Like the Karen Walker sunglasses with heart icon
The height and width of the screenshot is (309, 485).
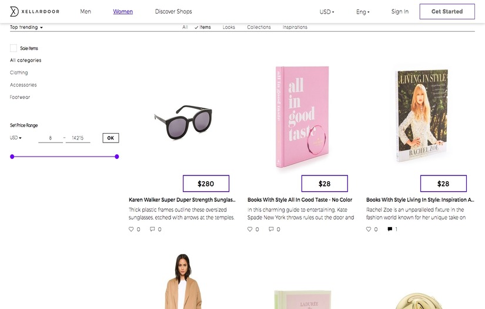tap(132, 229)
